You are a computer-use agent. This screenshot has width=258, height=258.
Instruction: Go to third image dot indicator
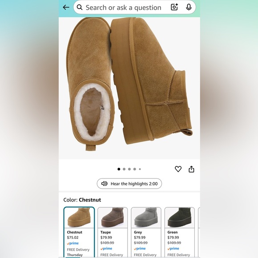point(129,169)
